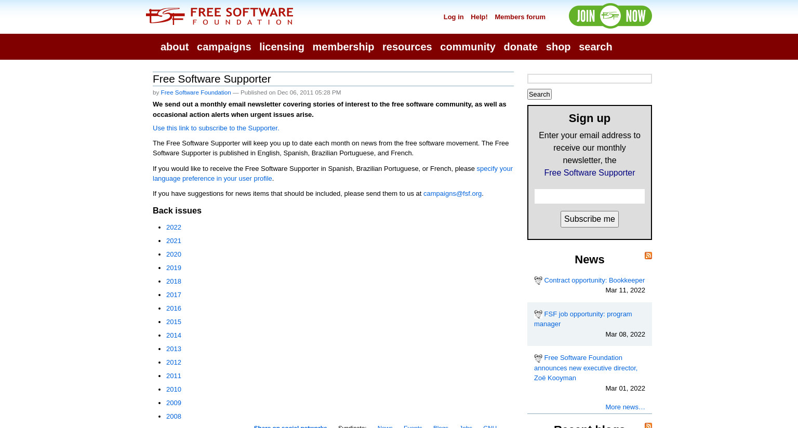
Task: Click the Subscribe me button
Action: point(590,219)
